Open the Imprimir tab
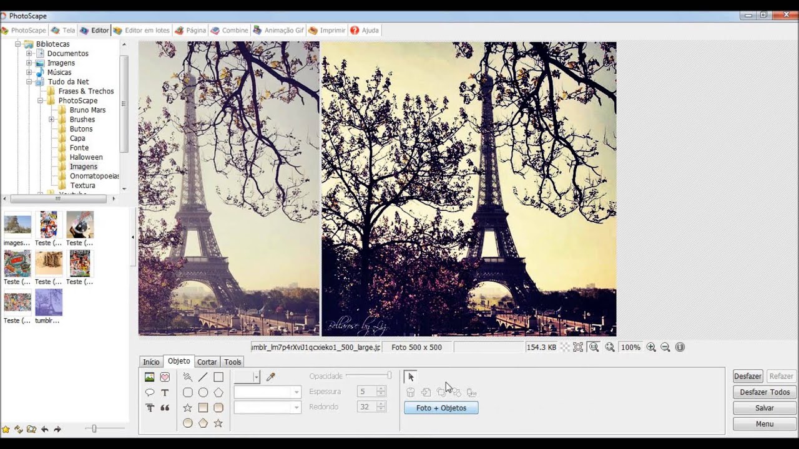This screenshot has height=449, width=799. coord(327,30)
